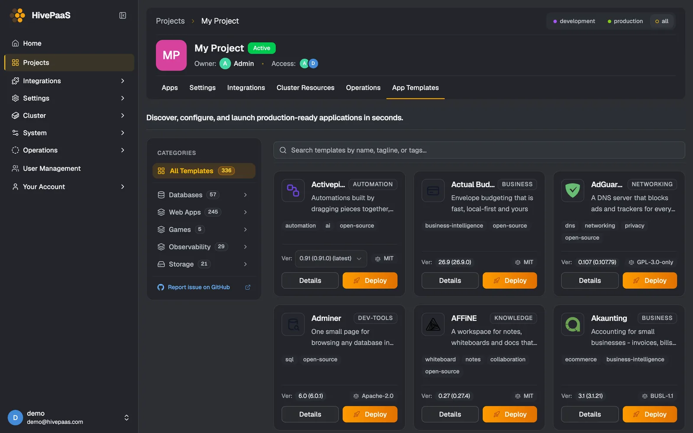Click the Akaunting app icon
Viewport: 693px width, 433px height.
tap(573, 324)
